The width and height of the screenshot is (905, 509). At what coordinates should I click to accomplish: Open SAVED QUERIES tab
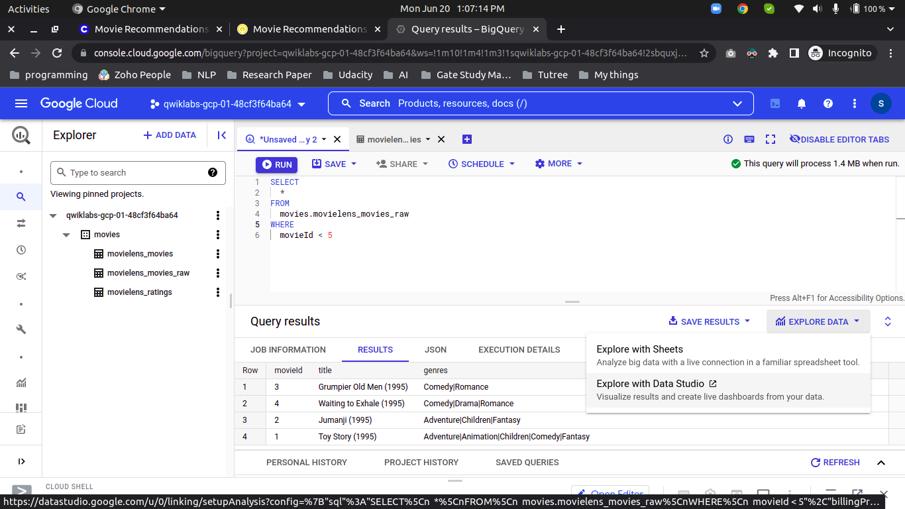(x=527, y=462)
